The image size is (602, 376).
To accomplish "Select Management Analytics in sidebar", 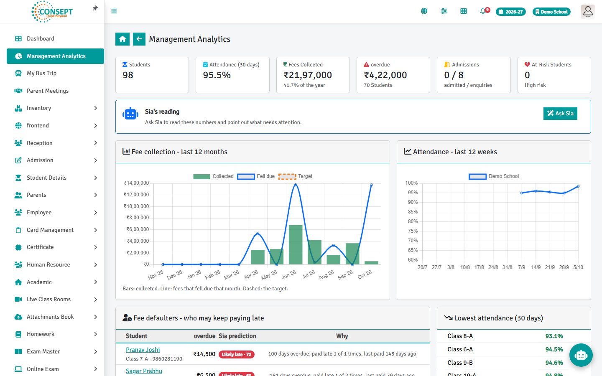I will 55,56.
